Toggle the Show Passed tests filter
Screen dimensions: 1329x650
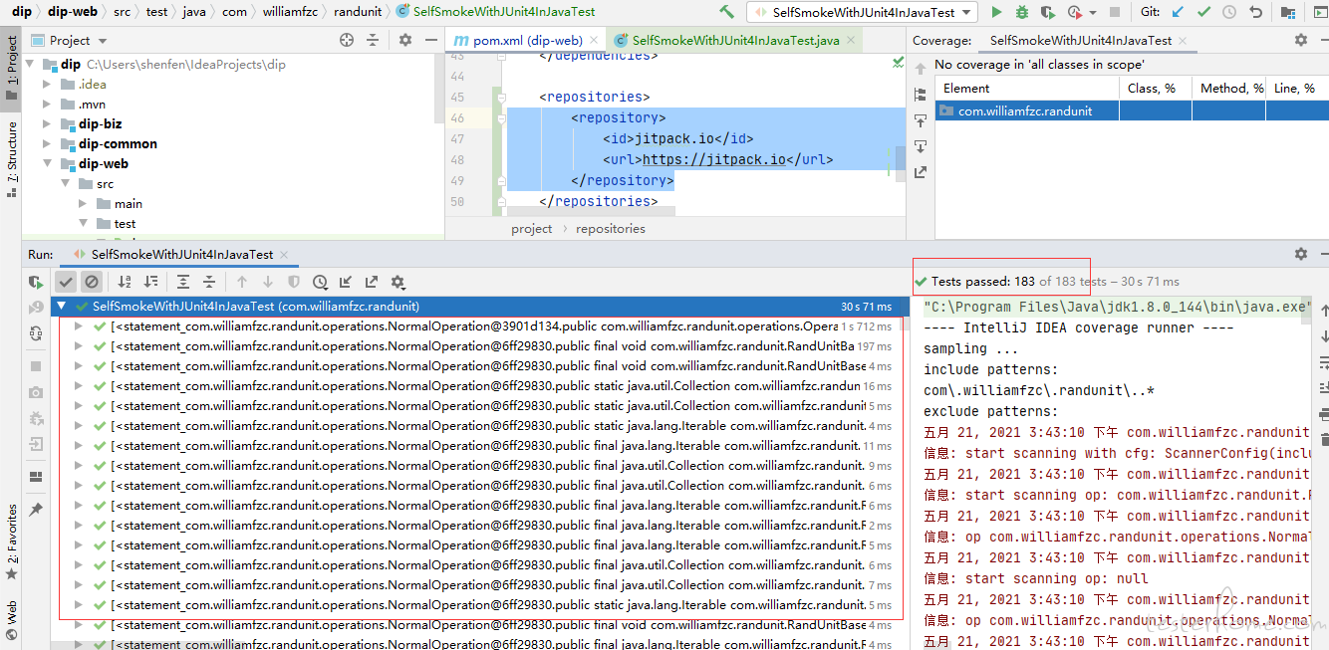pos(66,282)
